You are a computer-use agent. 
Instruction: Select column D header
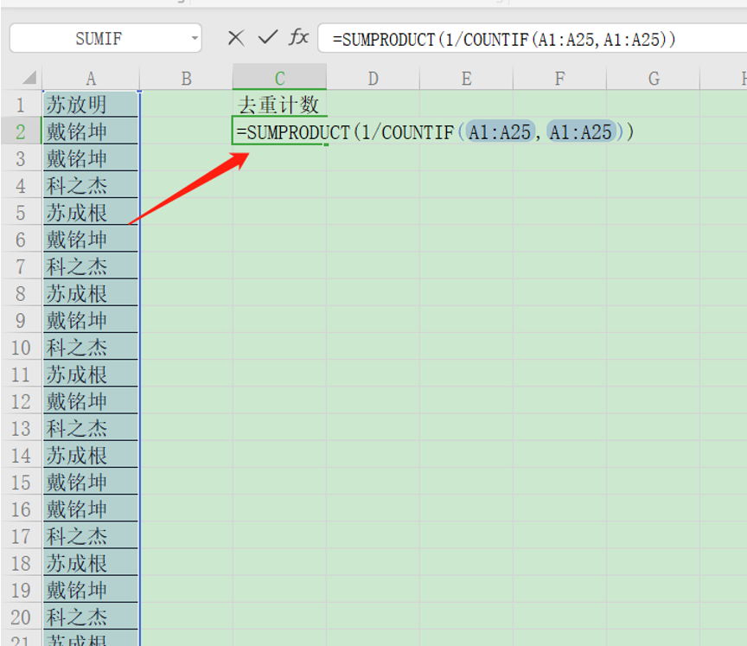(373, 78)
